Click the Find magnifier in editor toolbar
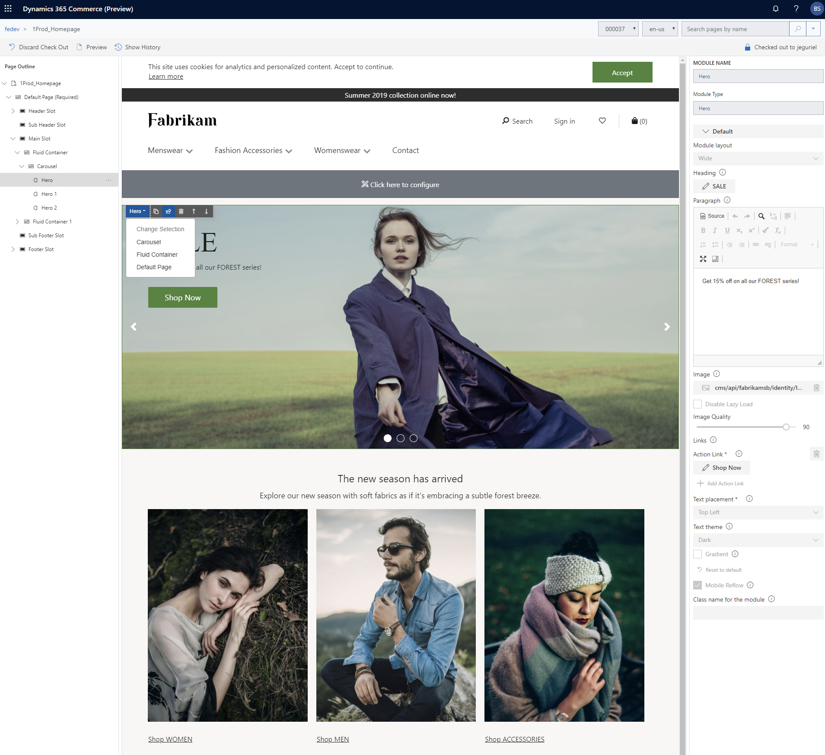The width and height of the screenshot is (825, 755). (761, 216)
